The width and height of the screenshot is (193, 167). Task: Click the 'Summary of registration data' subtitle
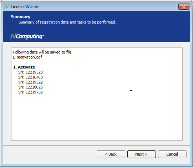pos(67,22)
